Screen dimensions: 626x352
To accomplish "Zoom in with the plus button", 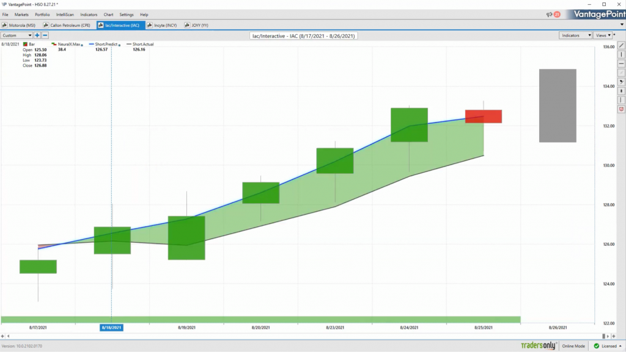I will pos(37,35).
